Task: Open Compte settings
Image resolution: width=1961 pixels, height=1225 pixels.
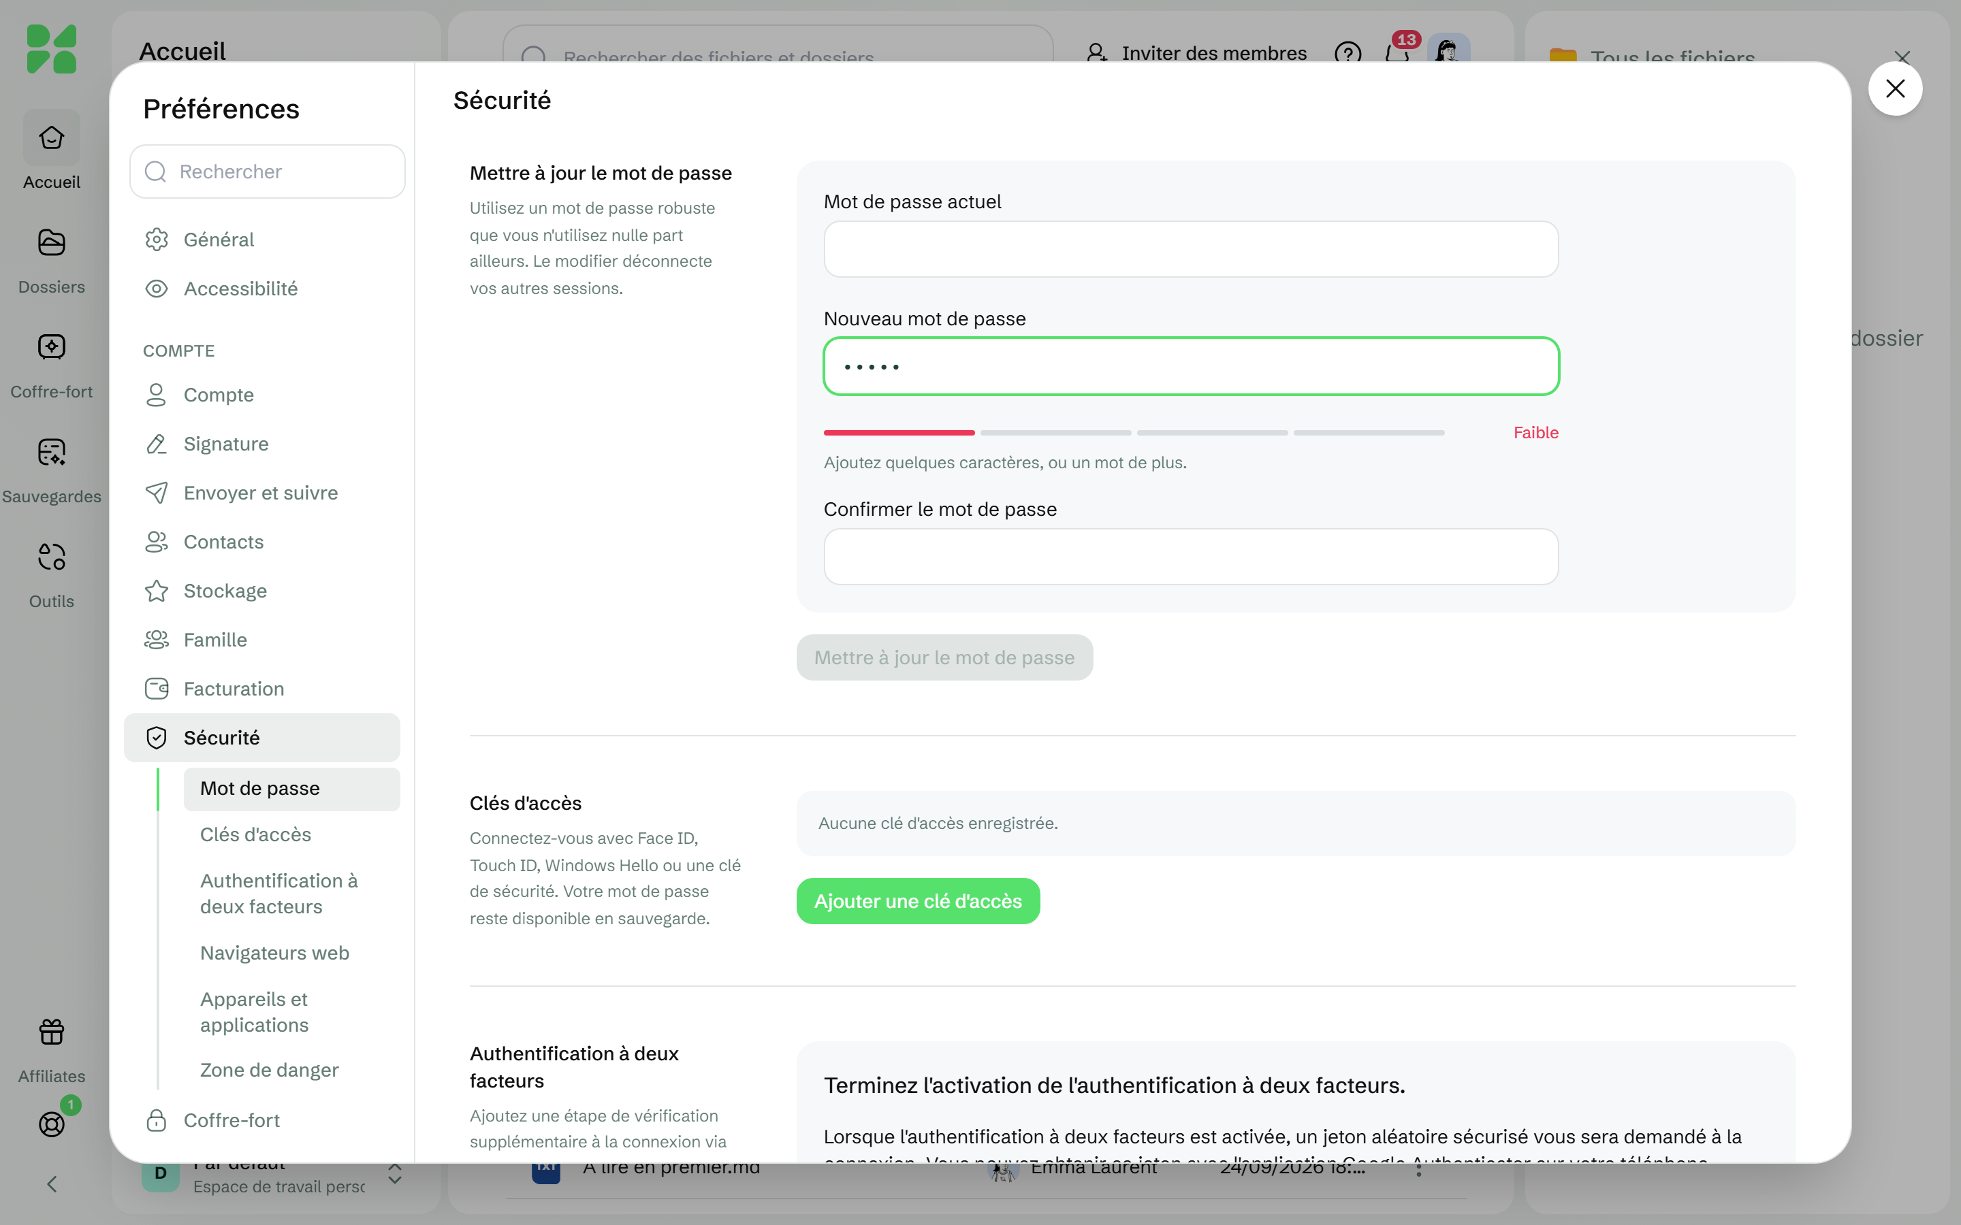Action: 261,395
